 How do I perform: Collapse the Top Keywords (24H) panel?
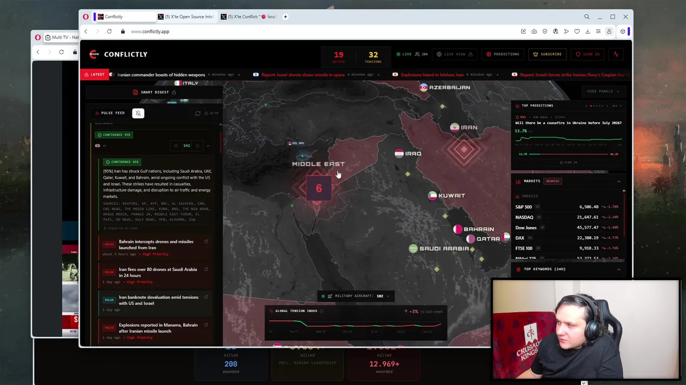tap(618, 269)
